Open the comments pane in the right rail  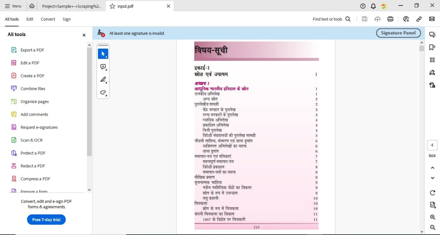tap(432, 34)
